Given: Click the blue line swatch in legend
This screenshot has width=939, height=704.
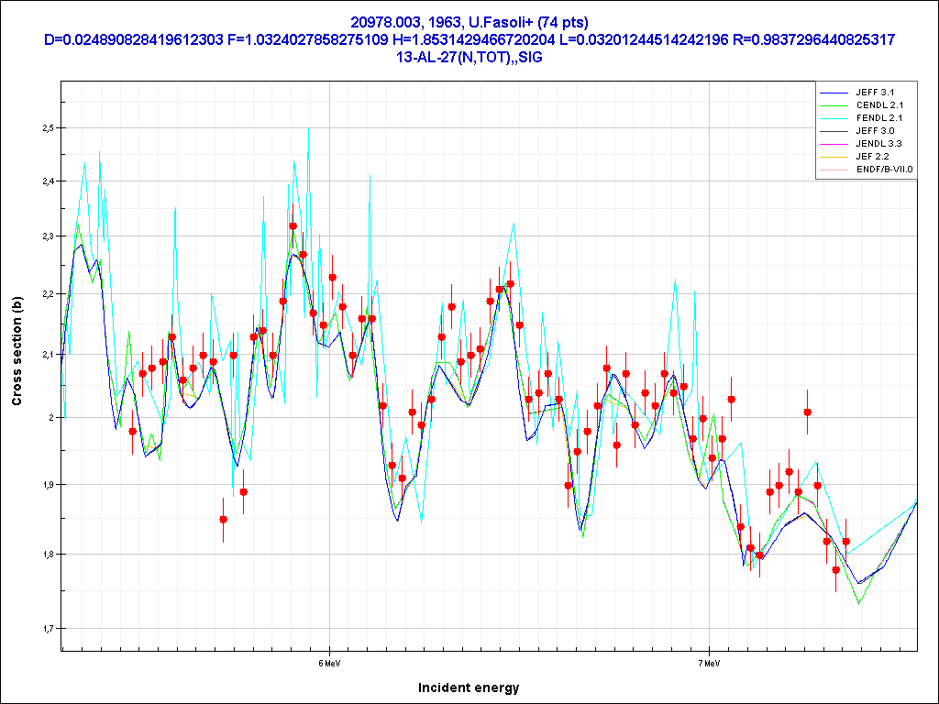Looking at the screenshot, I should (x=832, y=93).
